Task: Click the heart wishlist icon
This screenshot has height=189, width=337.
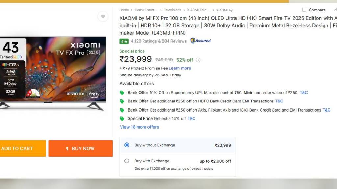Action: coord(103,17)
